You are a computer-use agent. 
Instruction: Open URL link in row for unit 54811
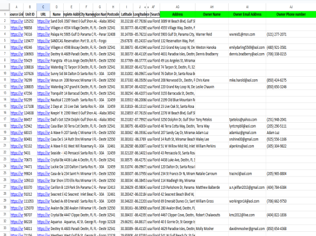43,228
